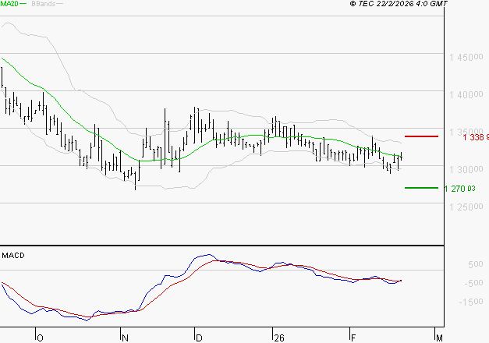The height and width of the screenshot is (343, 489).
Task: Click the TEC 22/2/2026 timestamp text
Action: (x=399, y=4)
